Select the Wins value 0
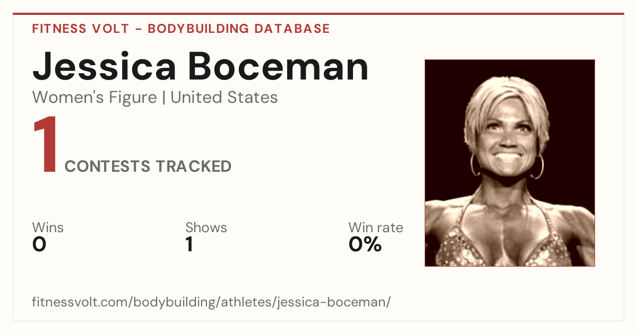Viewport: 637px width, 334px height. [39, 244]
